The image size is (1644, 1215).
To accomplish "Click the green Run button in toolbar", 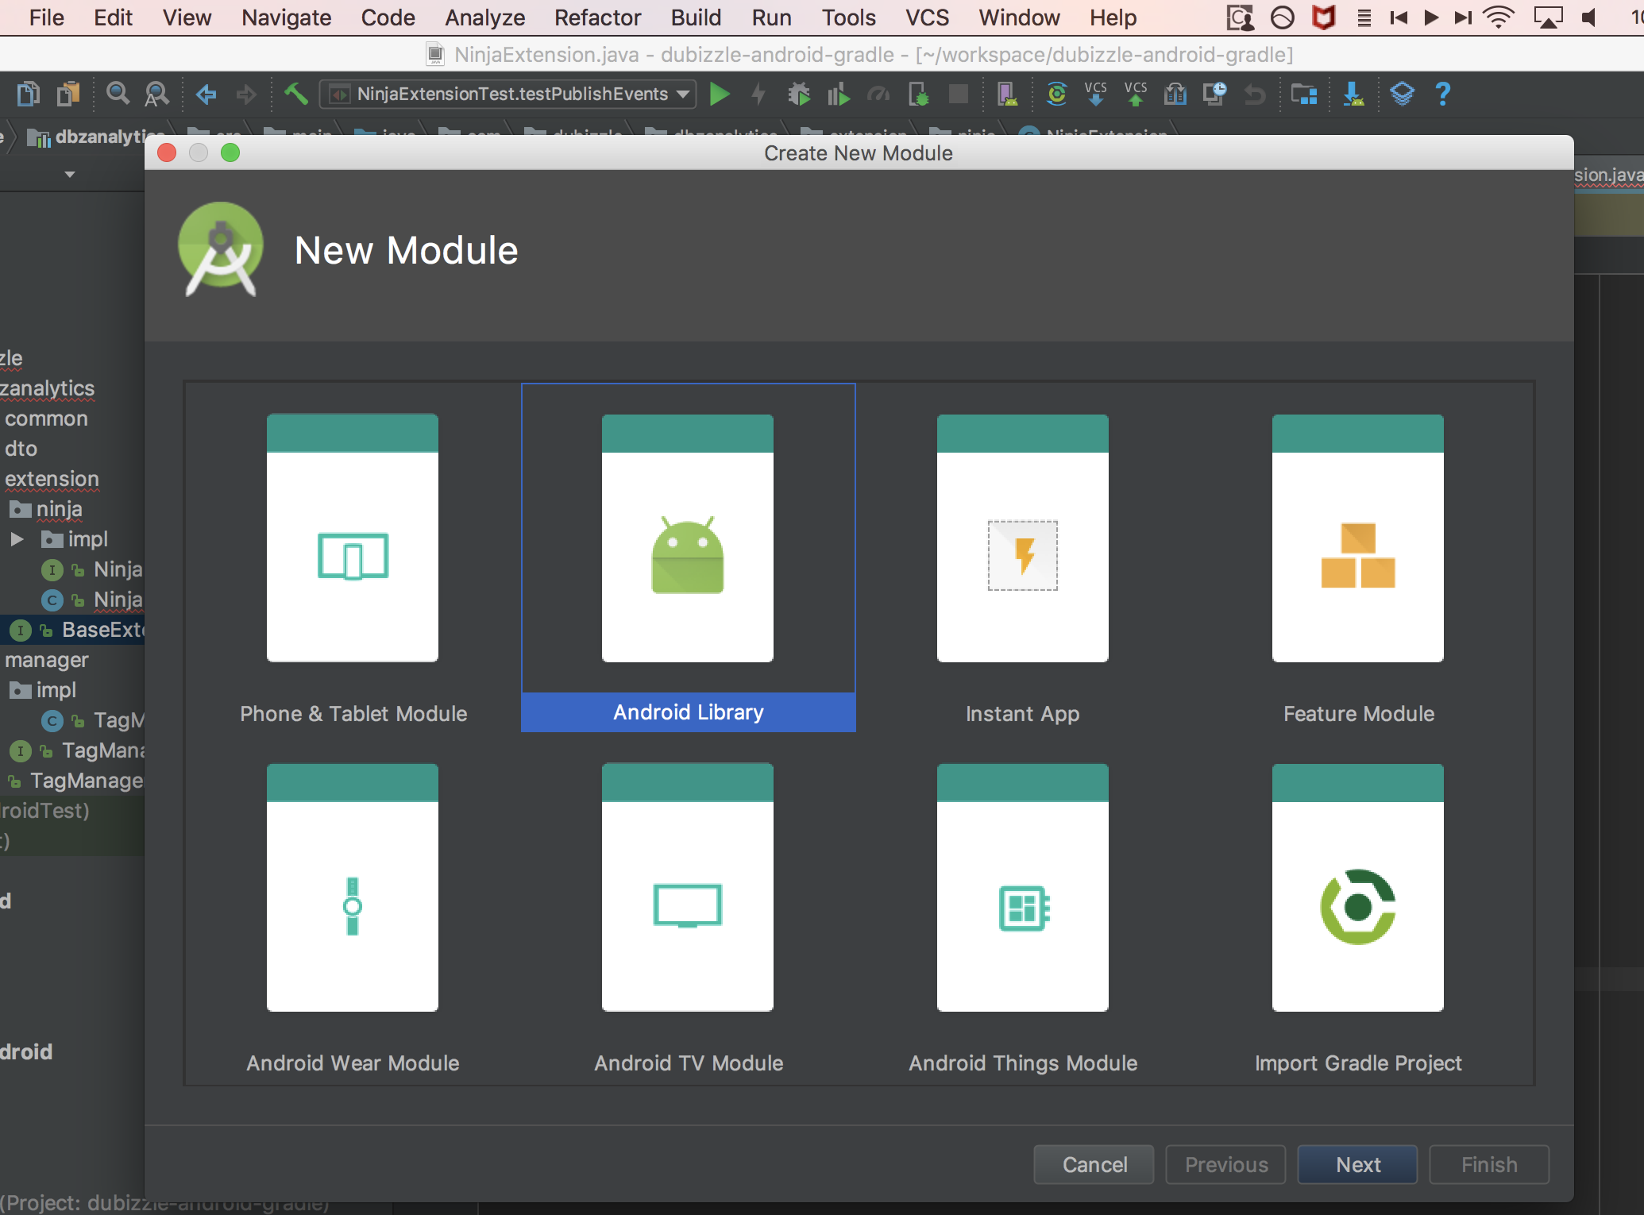I will [719, 94].
